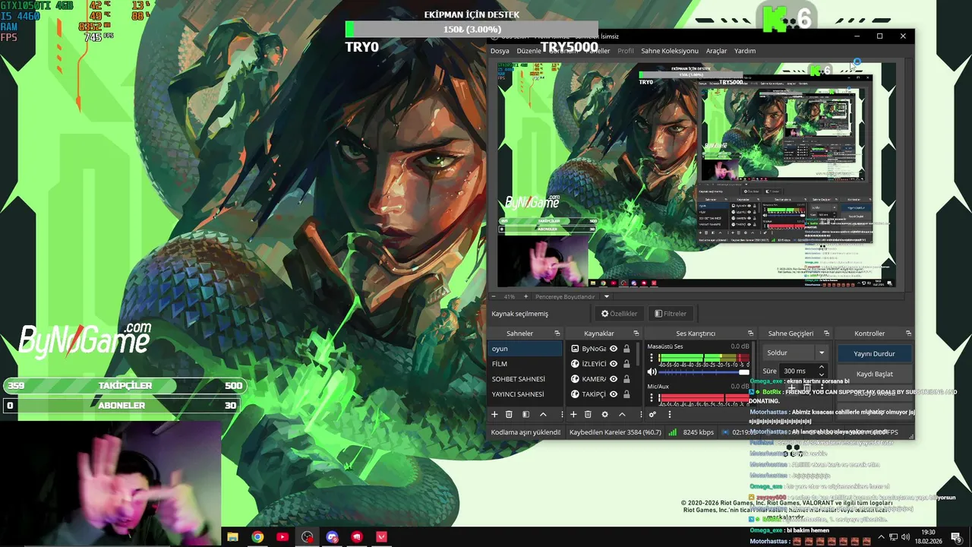Image resolution: width=972 pixels, height=547 pixels.
Task: Open Windows notification center icon
Action: (956, 537)
